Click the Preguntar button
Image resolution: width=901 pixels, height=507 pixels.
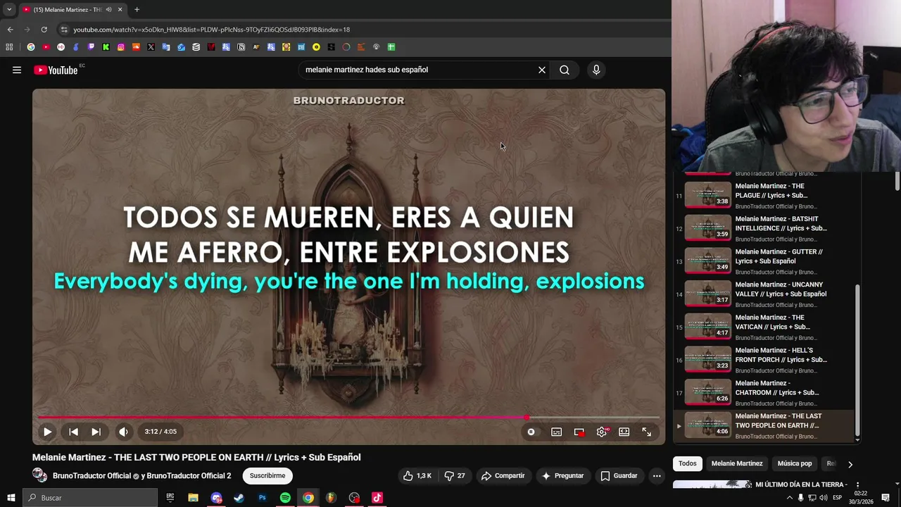[562, 476]
